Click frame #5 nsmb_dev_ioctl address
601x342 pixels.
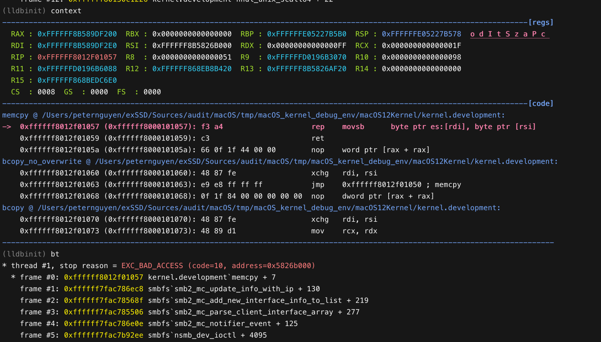coord(103,335)
